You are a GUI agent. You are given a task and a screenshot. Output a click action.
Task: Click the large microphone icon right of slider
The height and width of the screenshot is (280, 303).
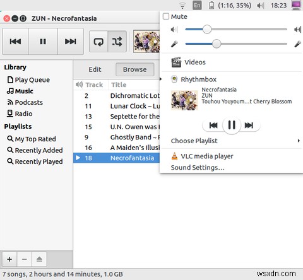point(297,44)
